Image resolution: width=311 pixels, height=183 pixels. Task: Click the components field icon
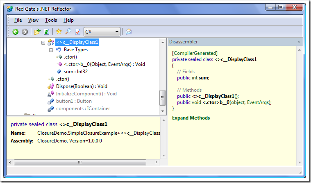(x=51, y=108)
